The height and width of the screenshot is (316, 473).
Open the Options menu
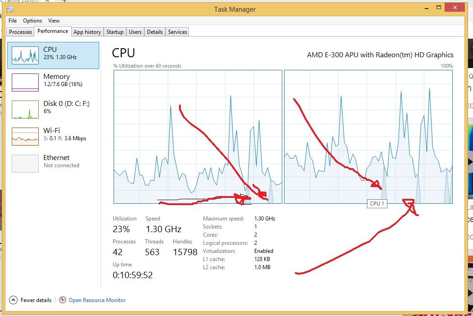point(32,20)
